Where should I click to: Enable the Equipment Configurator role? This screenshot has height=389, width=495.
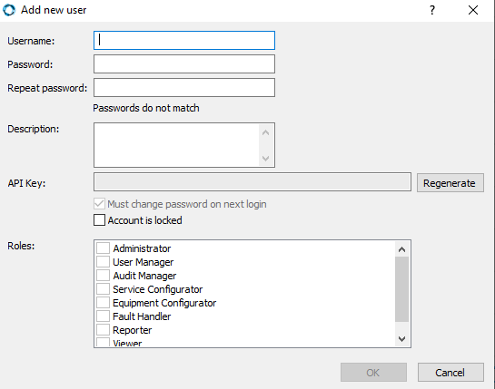[103, 303]
